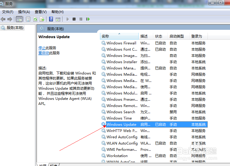Start the service with the play button
Image resolution: width=230 pixels, height=166 pixels.
coord(68,19)
